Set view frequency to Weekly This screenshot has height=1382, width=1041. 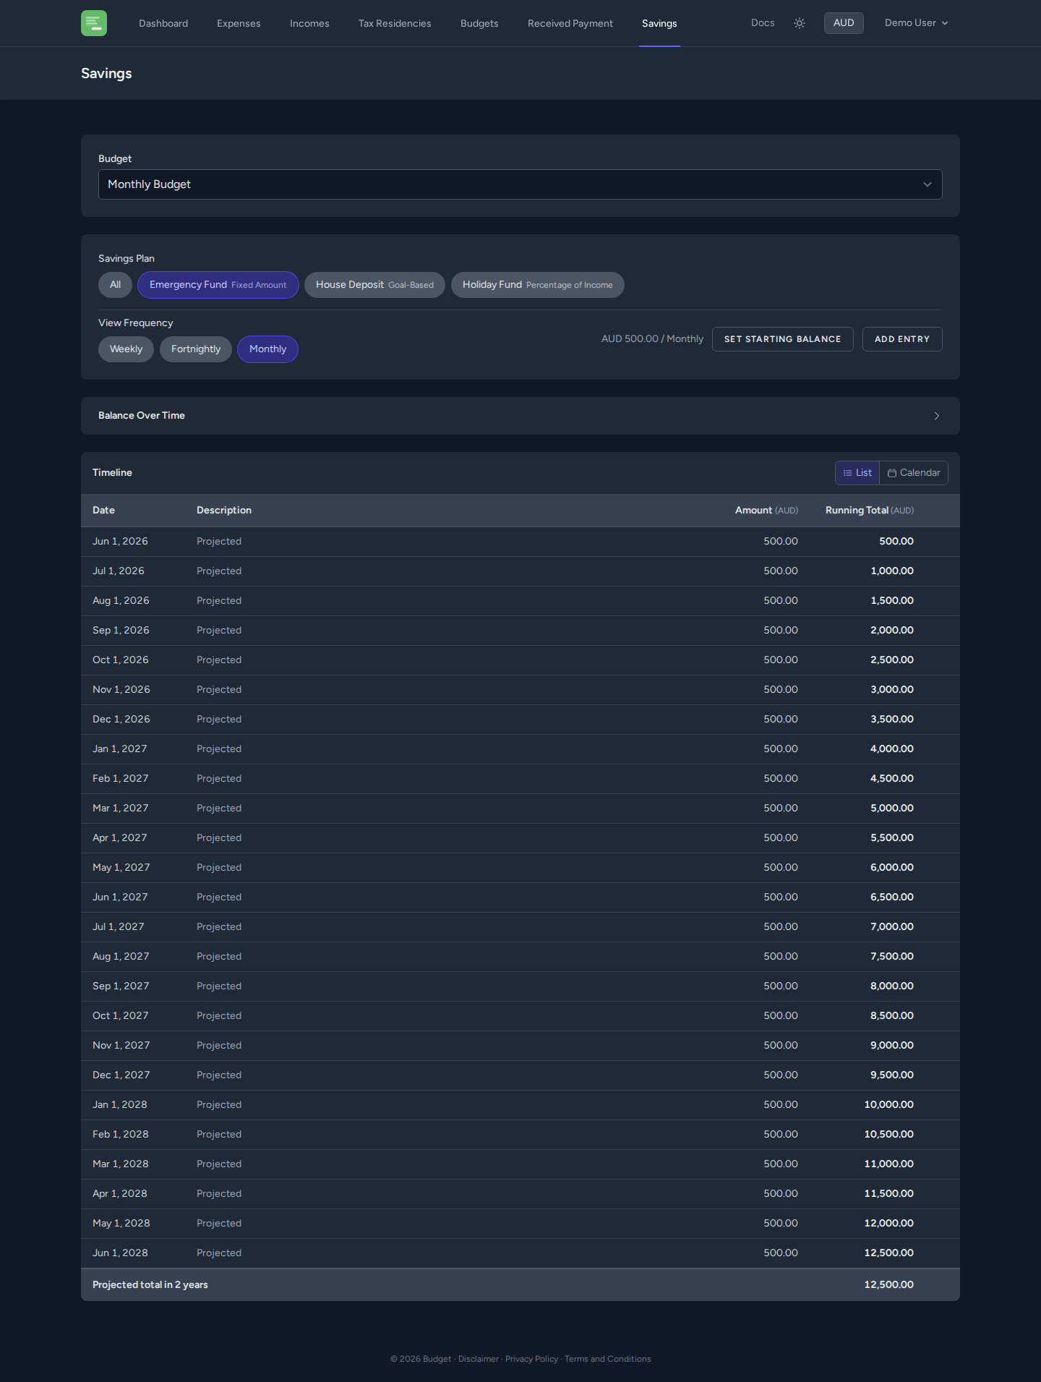click(x=126, y=349)
